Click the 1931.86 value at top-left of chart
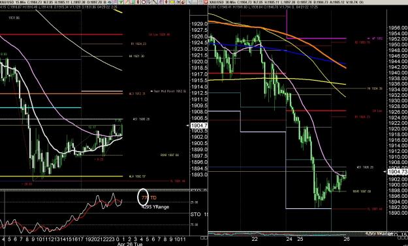The width and height of the screenshot is (408, 246). (14, 18)
